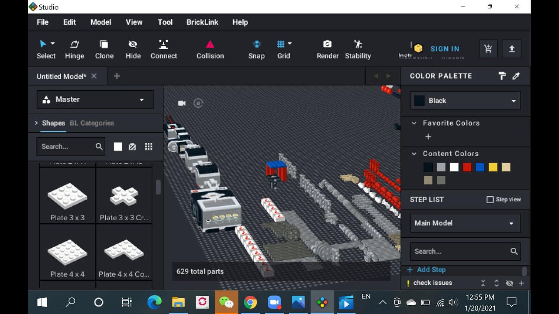Pick the yellow content color swatch
559x314 pixels.
[493, 167]
